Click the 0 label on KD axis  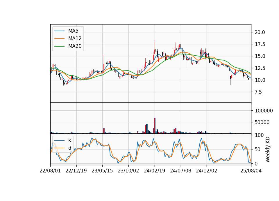coord(256,163)
